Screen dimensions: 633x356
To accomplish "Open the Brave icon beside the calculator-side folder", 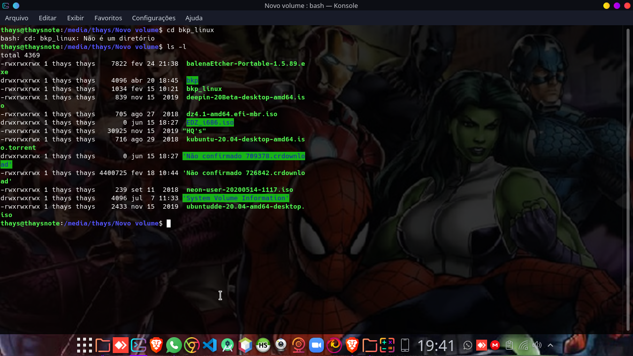I will [x=352, y=345].
